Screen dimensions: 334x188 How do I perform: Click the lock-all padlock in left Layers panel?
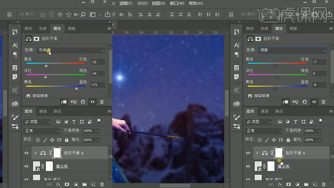click(66, 140)
